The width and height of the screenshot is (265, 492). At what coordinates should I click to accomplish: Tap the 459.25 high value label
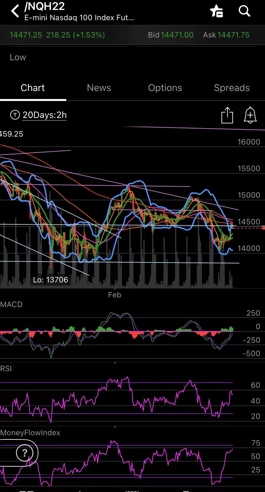tap(12, 134)
